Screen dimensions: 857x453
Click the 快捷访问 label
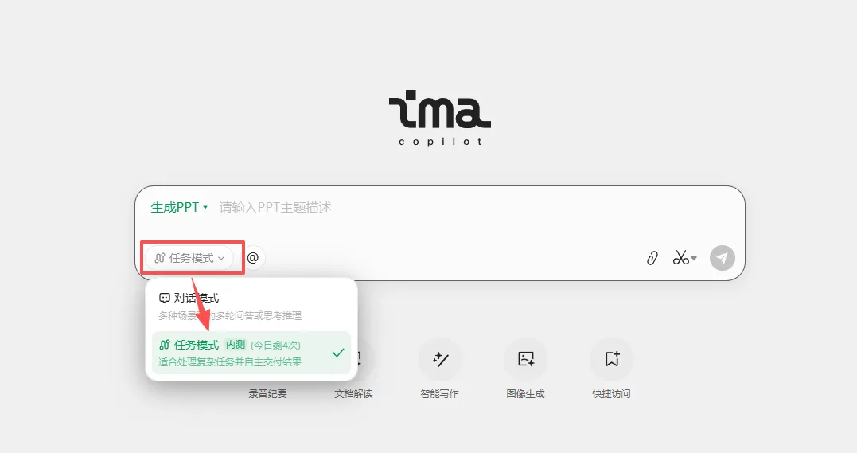point(612,394)
